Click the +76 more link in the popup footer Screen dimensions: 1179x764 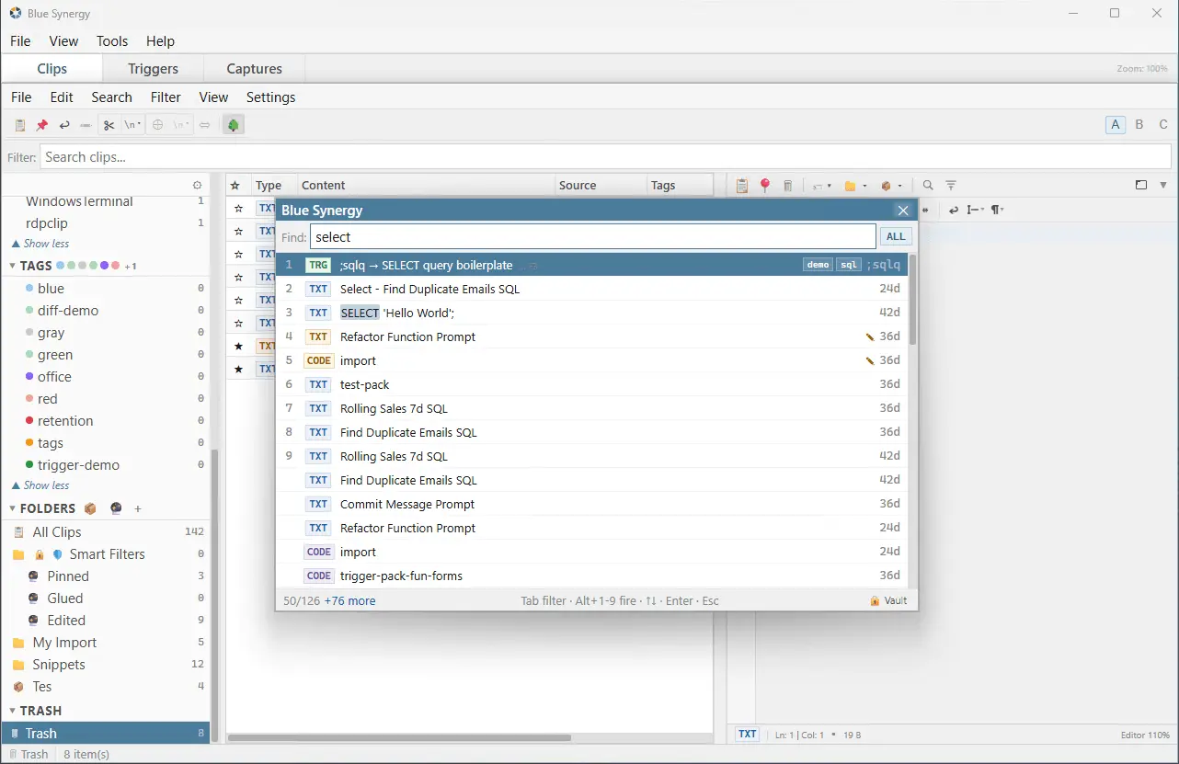pyautogui.click(x=349, y=601)
